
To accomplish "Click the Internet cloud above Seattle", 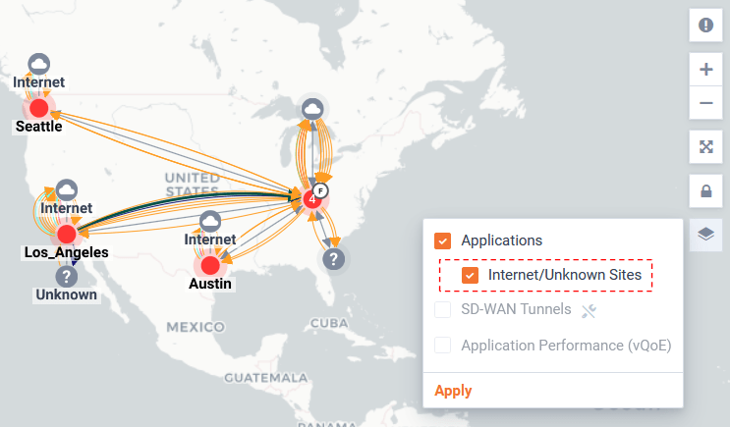I will (39, 64).
